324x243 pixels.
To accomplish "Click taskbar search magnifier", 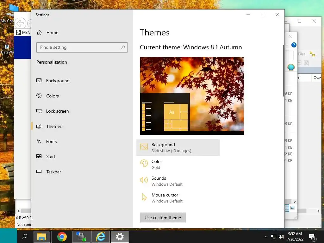I will [x=25, y=236].
